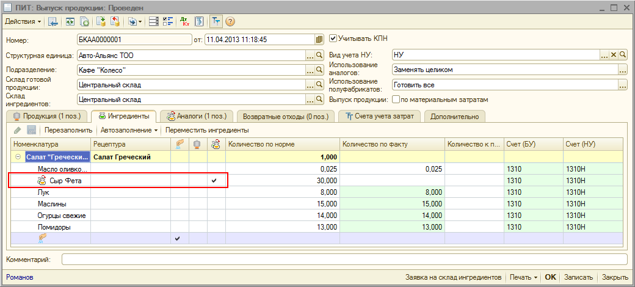The image size is (635, 287).
Task: Click the analog icon beside Сыр Фета
Action: click(x=42, y=181)
